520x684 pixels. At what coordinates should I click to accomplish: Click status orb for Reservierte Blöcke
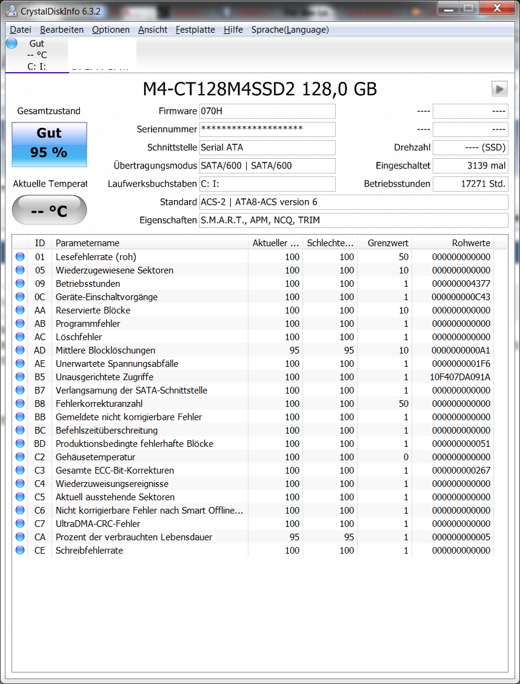coord(19,310)
